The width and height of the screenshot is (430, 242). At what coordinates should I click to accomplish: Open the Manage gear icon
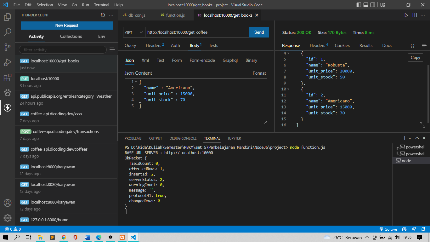click(8, 218)
